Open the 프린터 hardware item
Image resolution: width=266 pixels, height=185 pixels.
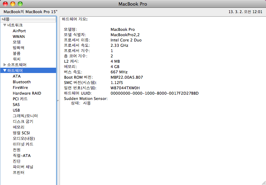[x=18, y=173]
